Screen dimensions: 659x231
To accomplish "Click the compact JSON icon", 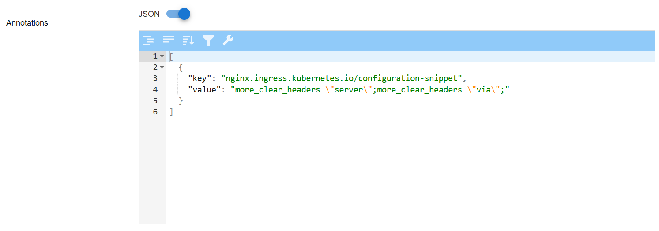I will (x=169, y=40).
